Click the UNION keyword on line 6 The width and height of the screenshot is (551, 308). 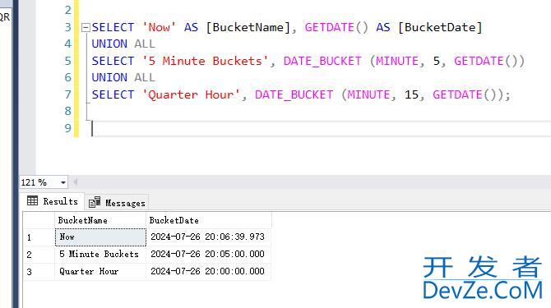click(109, 77)
